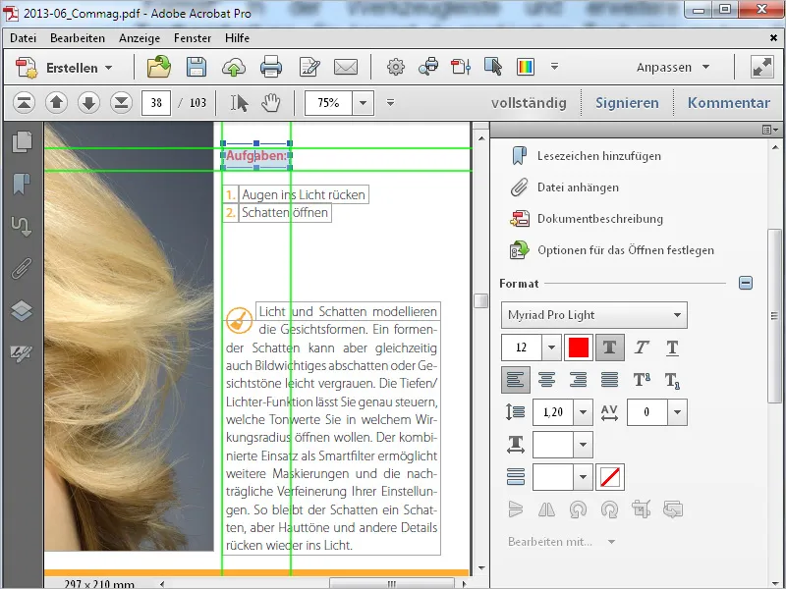Go to next page arrow
The width and height of the screenshot is (786, 589).
click(88, 103)
